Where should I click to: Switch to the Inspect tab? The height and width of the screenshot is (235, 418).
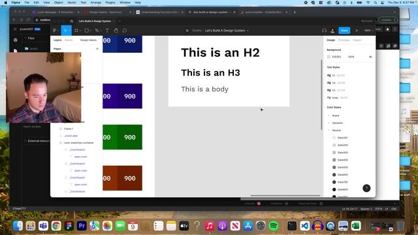click(357, 40)
